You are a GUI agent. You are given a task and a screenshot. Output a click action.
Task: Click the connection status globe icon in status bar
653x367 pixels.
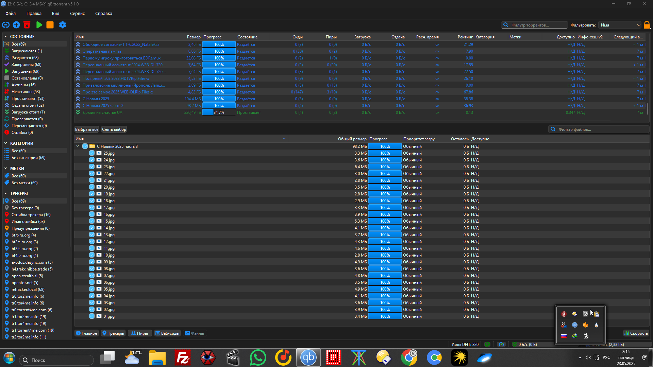click(x=487, y=344)
